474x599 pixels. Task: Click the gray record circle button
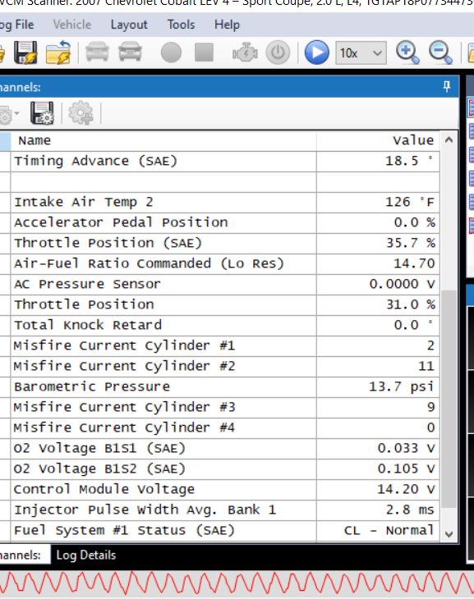tap(171, 53)
